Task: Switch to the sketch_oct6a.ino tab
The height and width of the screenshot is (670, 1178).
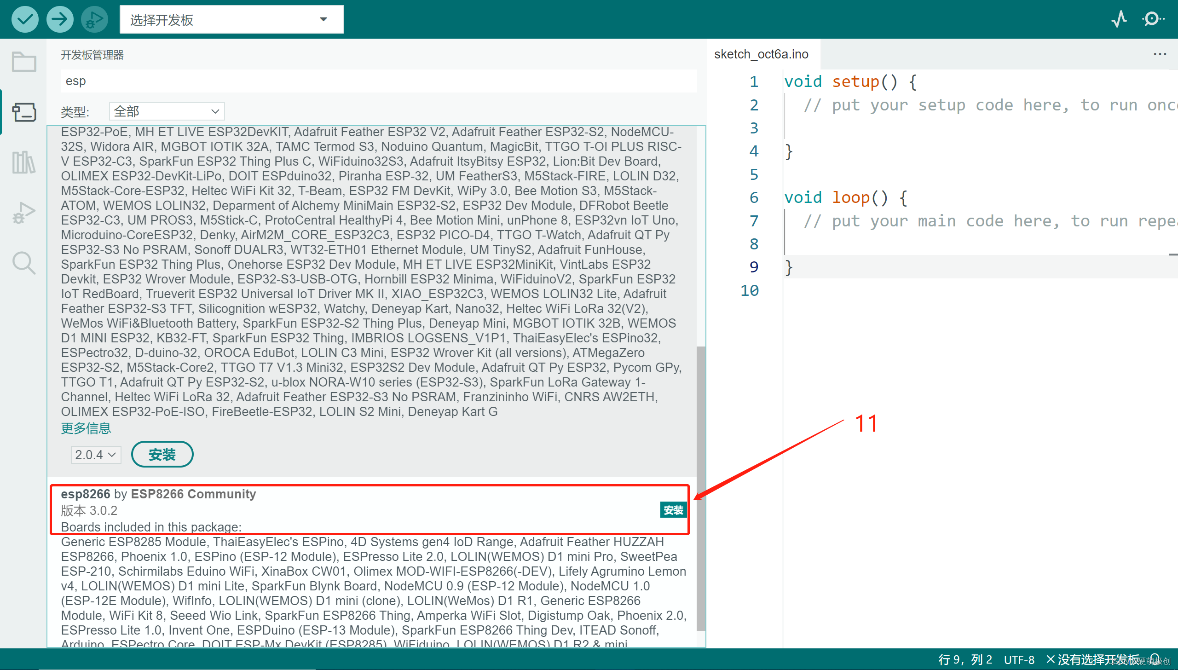Action: click(761, 54)
